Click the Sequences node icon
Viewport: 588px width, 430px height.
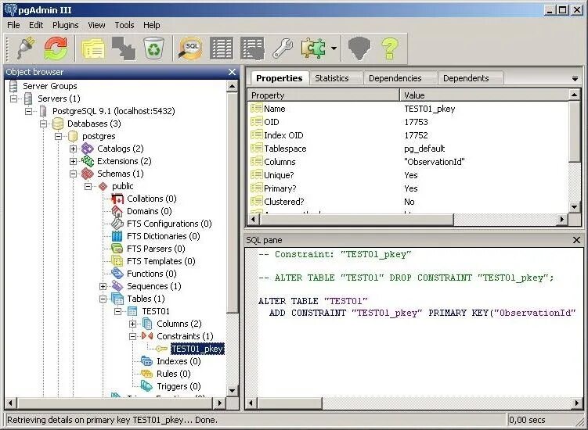(117, 286)
